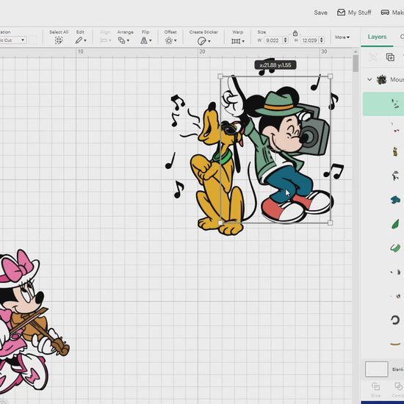Click the width input field
Viewport: 404px width, 404px height.
(273, 40)
